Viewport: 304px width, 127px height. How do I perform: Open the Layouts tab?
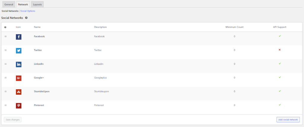[x=37, y=4]
